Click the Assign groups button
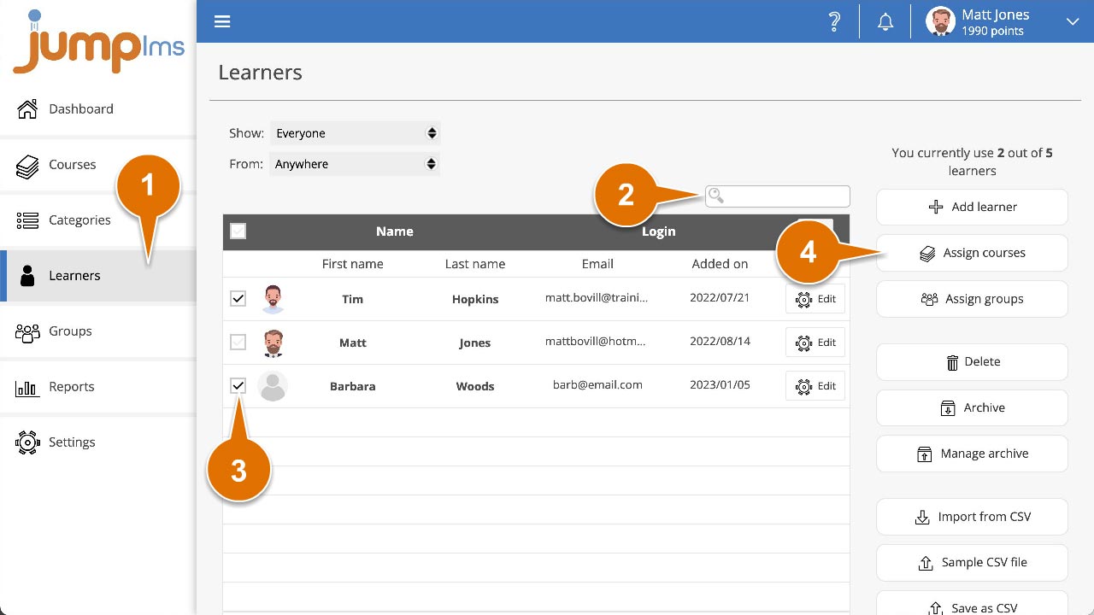This screenshot has width=1094, height=615. point(972,299)
